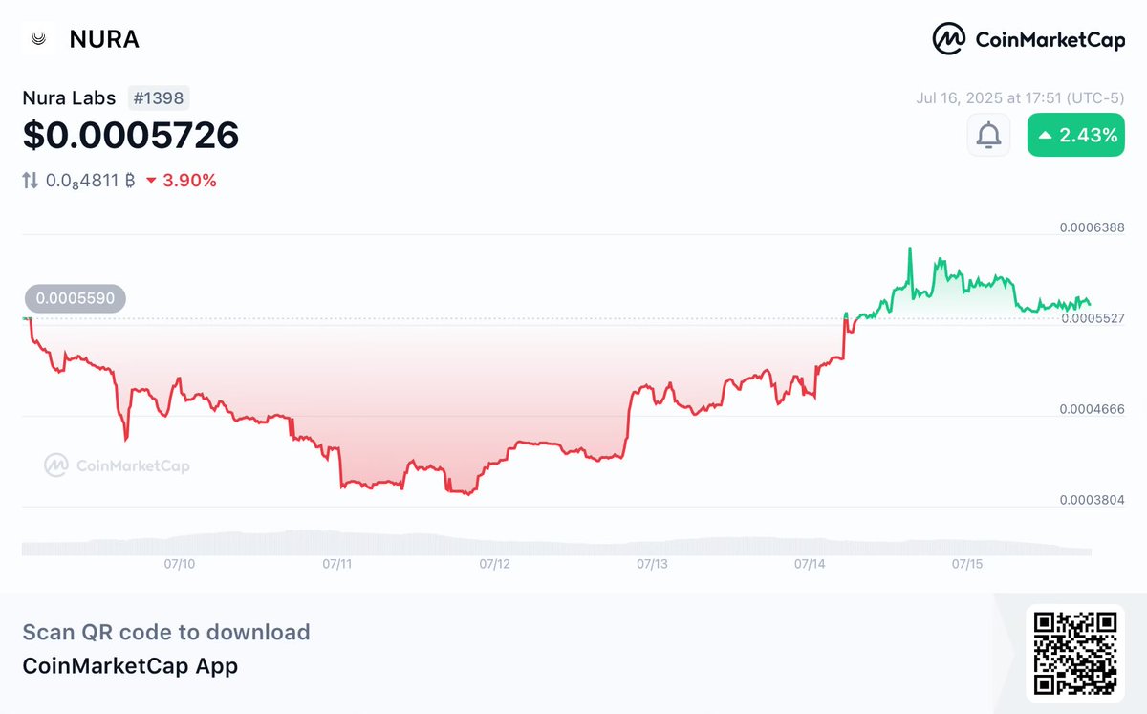Click the 0.0004666 price axis label
The width and height of the screenshot is (1147, 714).
(x=1092, y=409)
